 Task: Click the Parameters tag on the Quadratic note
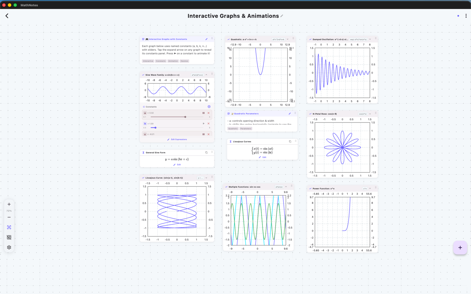(x=246, y=129)
